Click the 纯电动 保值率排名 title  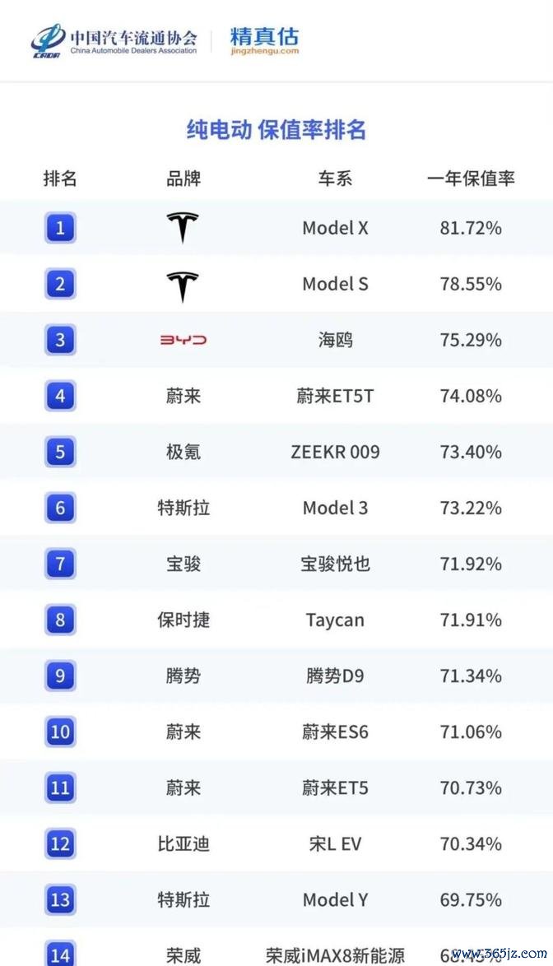coord(276,129)
